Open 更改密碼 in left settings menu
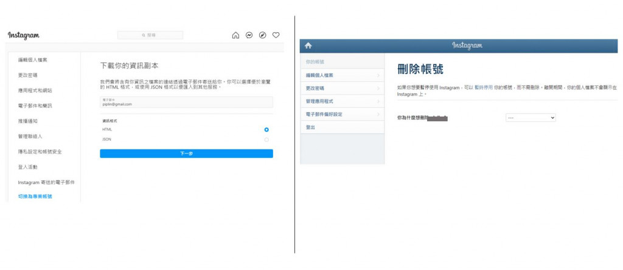This screenshot has height=270, width=623. tap(27, 75)
